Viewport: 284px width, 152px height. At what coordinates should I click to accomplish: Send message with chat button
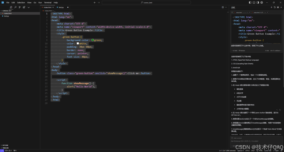click(267, 50)
